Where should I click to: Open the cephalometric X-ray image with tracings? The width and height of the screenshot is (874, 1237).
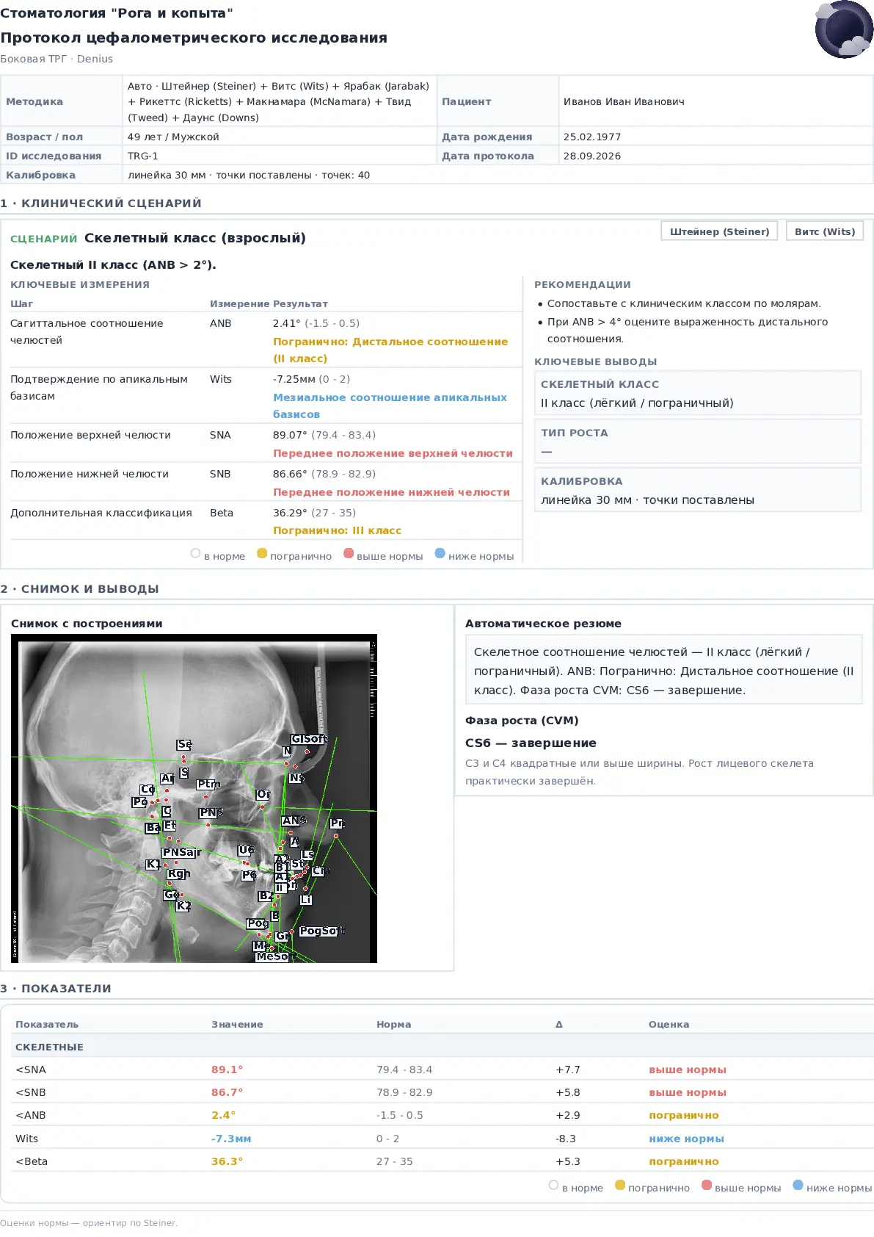[x=194, y=798]
